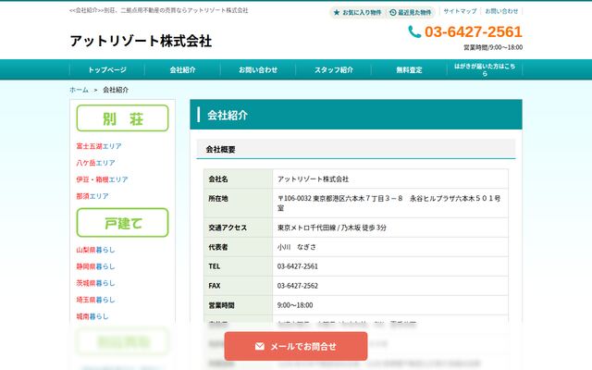Click the アットリゾート株式会社 site logo
This screenshot has height=370, width=592.
[141, 41]
